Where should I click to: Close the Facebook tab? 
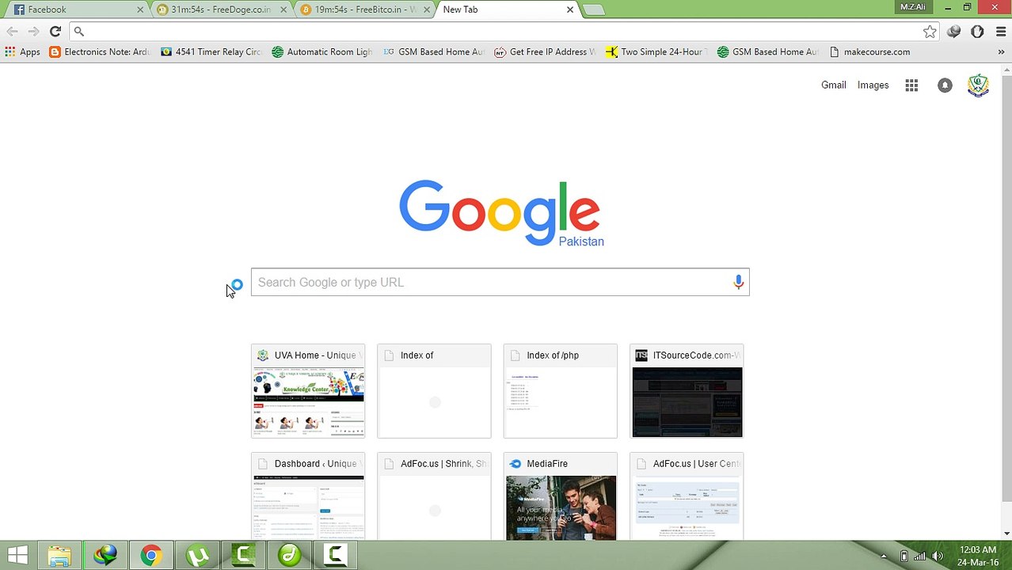(140, 9)
